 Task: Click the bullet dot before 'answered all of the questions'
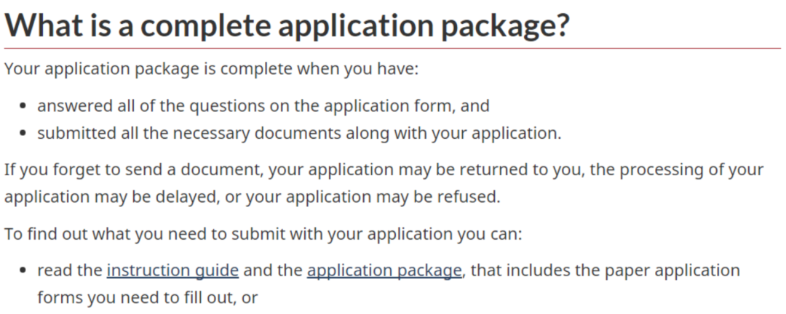coord(24,107)
